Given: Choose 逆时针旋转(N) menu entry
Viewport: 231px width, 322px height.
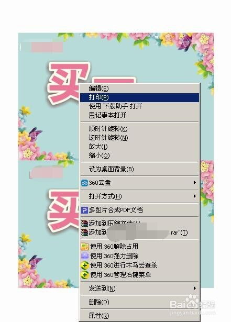Looking at the screenshot, I should point(139,138).
